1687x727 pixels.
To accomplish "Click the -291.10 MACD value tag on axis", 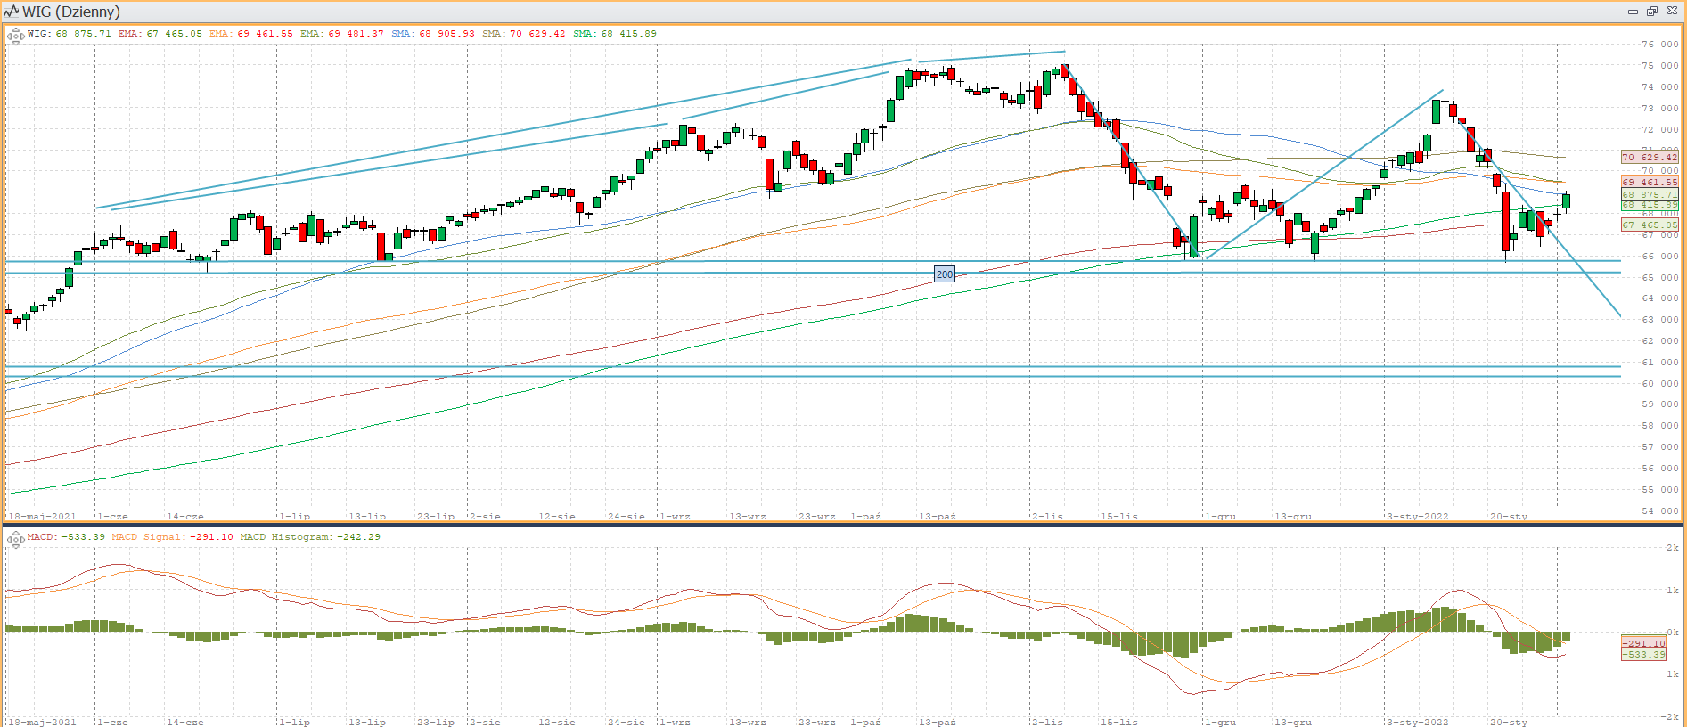I will coord(1643,643).
